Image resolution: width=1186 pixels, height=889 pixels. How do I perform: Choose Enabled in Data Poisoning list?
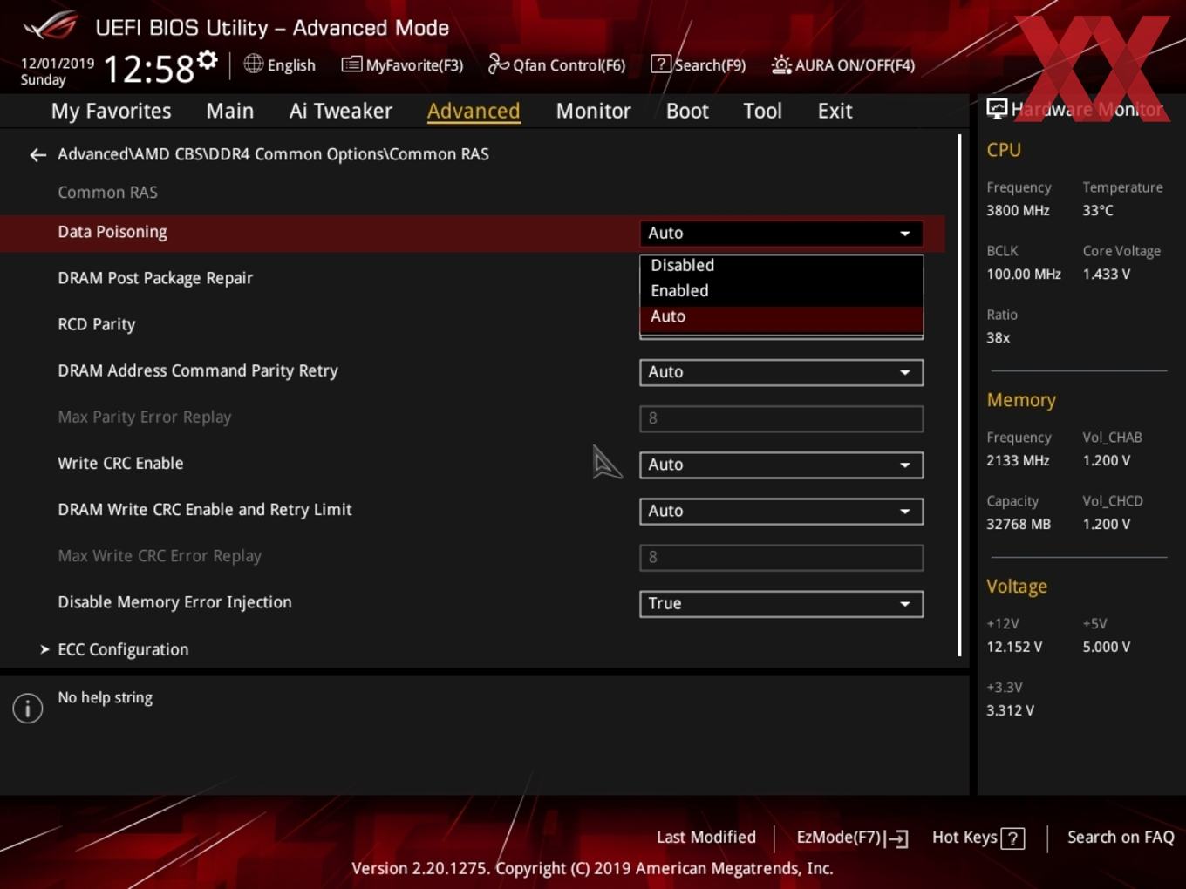[x=781, y=290]
